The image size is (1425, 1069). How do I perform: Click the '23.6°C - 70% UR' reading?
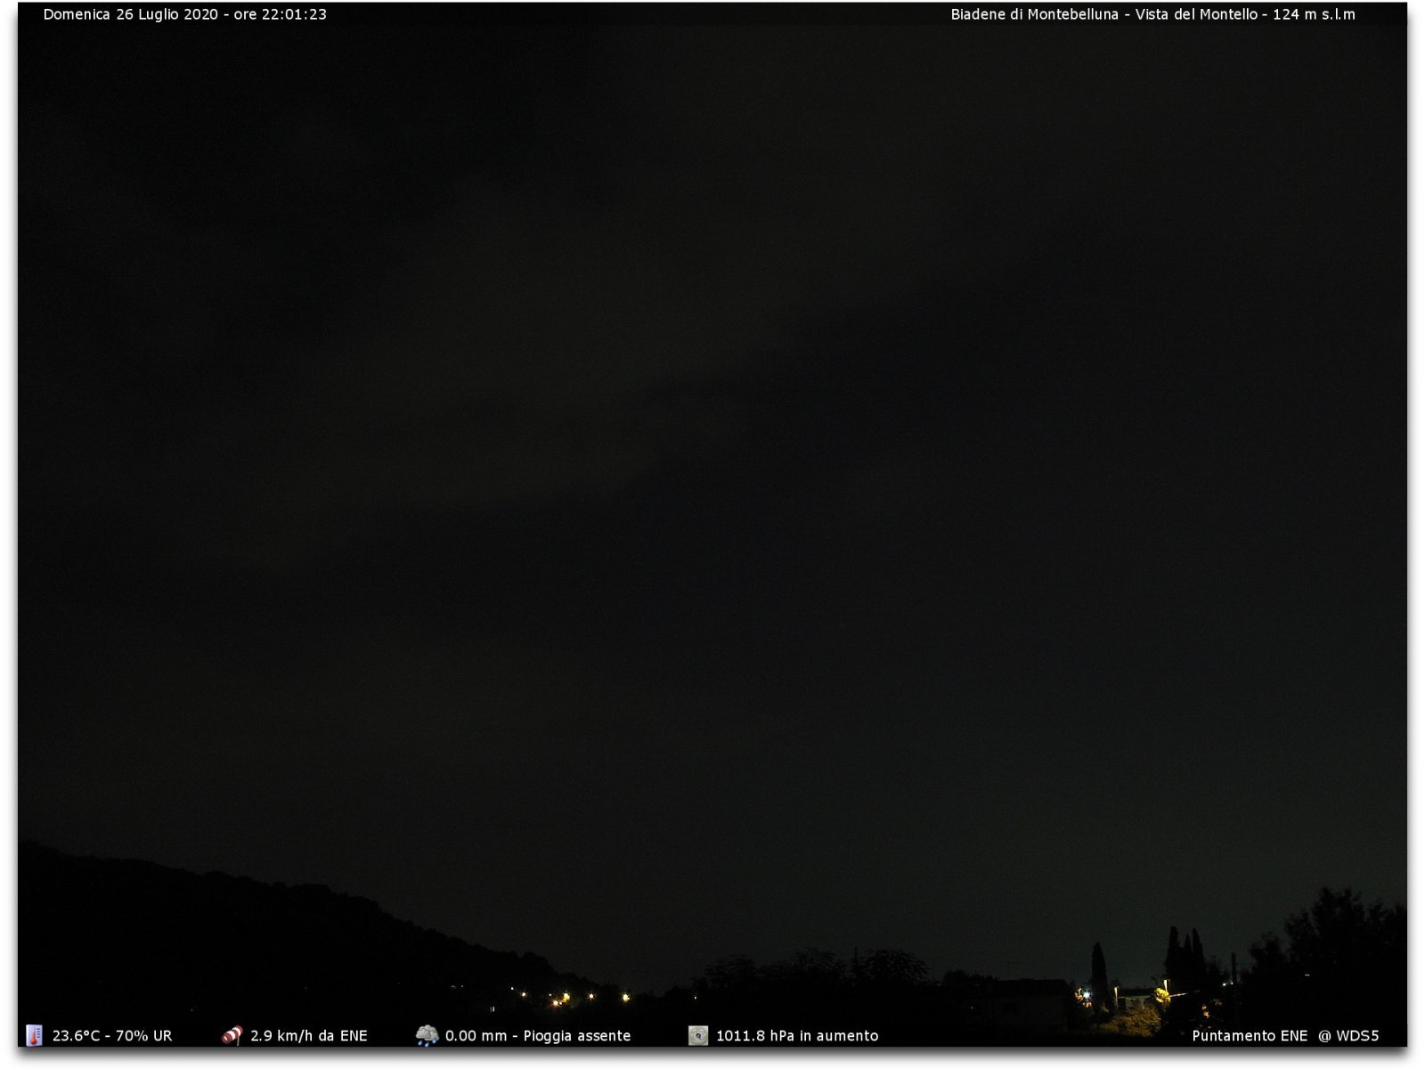pyautogui.click(x=112, y=1036)
